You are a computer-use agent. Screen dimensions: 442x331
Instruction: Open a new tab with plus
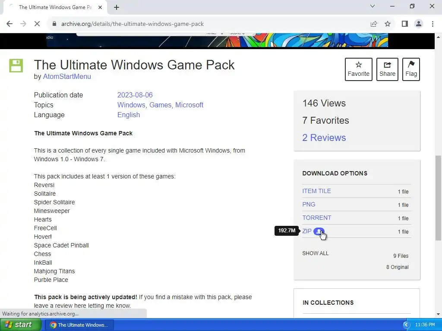click(x=117, y=7)
